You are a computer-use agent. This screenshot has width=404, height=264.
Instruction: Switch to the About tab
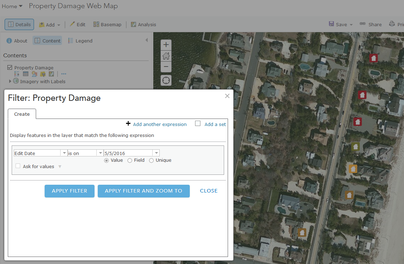17,41
